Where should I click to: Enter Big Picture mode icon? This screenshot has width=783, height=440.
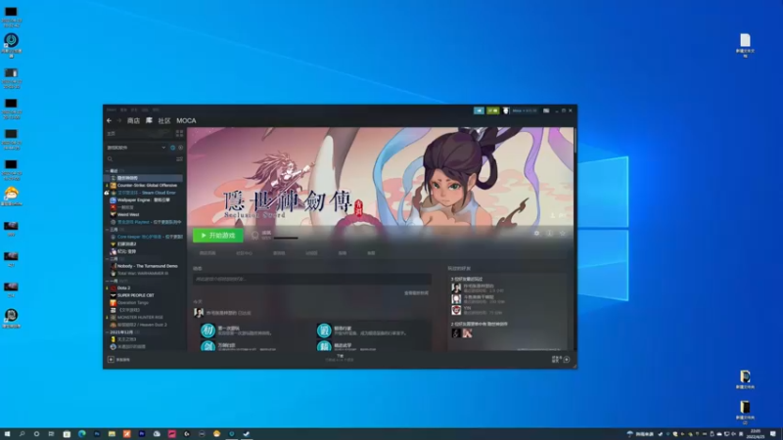click(x=546, y=110)
